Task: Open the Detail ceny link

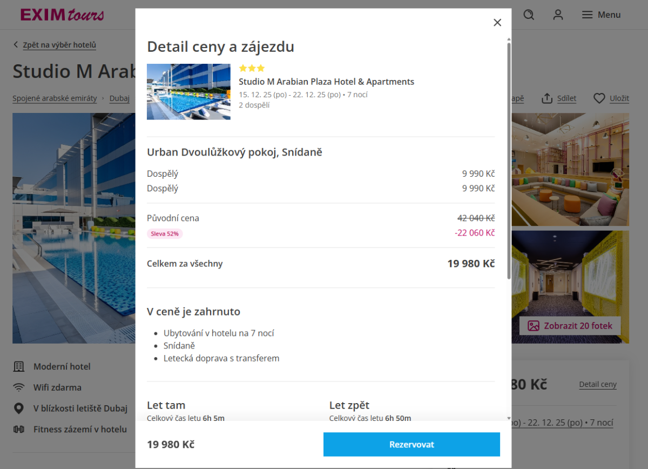Action: click(x=598, y=385)
